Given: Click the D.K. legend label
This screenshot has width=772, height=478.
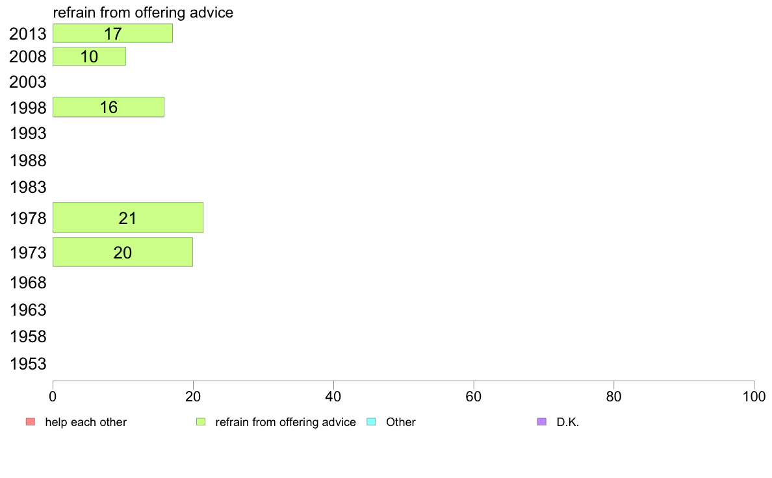Looking at the screenshot, I should pos(568,422).
